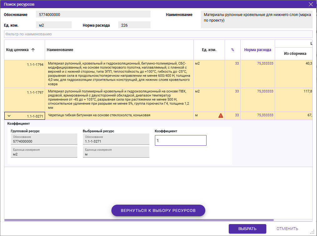
Task: Collapse the expanded row 1.1-1-3271
Action: click(x=9, y=116)
